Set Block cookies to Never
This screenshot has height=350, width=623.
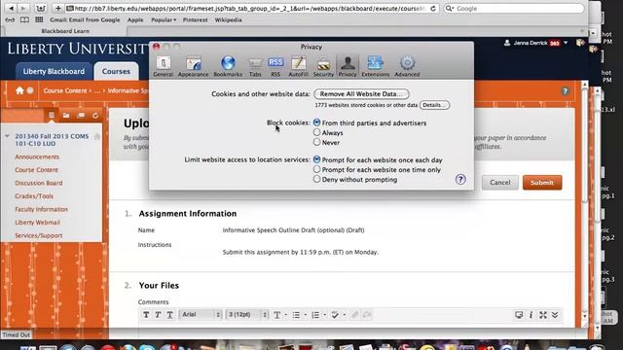316,142
